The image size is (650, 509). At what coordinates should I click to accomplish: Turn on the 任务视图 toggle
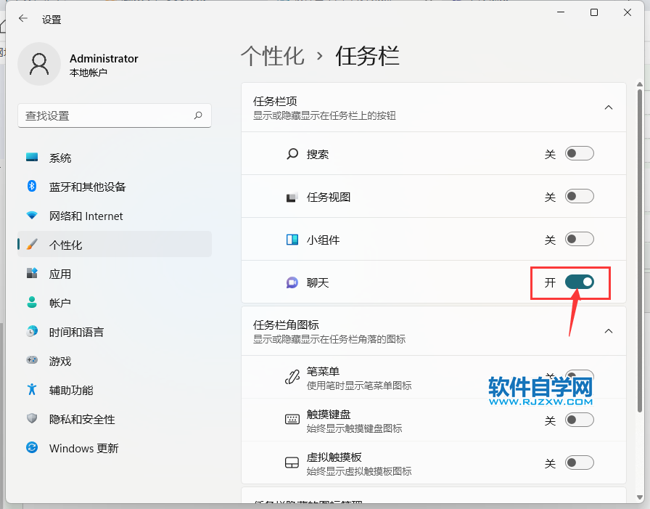pos(579,197)
